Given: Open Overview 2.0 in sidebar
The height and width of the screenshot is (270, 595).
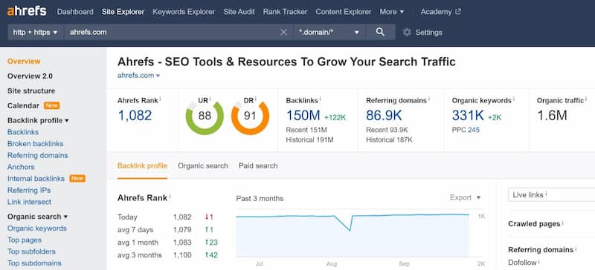Looking at the screenshot, I should [x=30, y=76].
